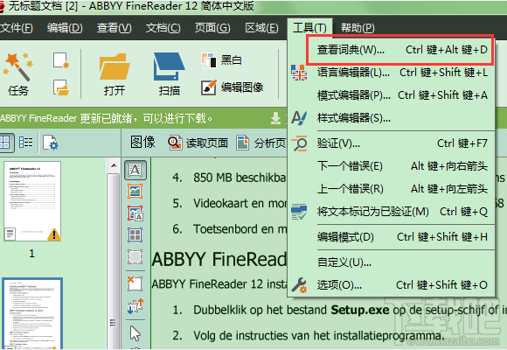Switch to thumbnail view of pages
507x350 pixels.
[x=5, y=143]
